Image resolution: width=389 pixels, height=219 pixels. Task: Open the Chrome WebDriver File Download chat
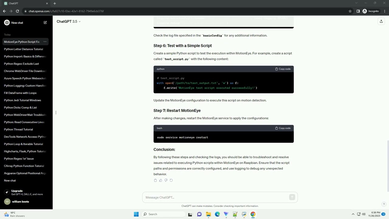pos(26,71)
